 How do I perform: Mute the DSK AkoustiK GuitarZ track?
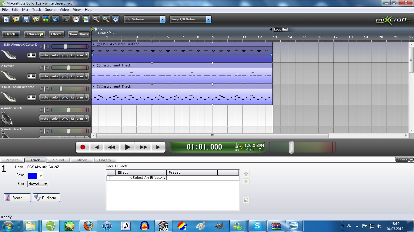tap(44, 55)
